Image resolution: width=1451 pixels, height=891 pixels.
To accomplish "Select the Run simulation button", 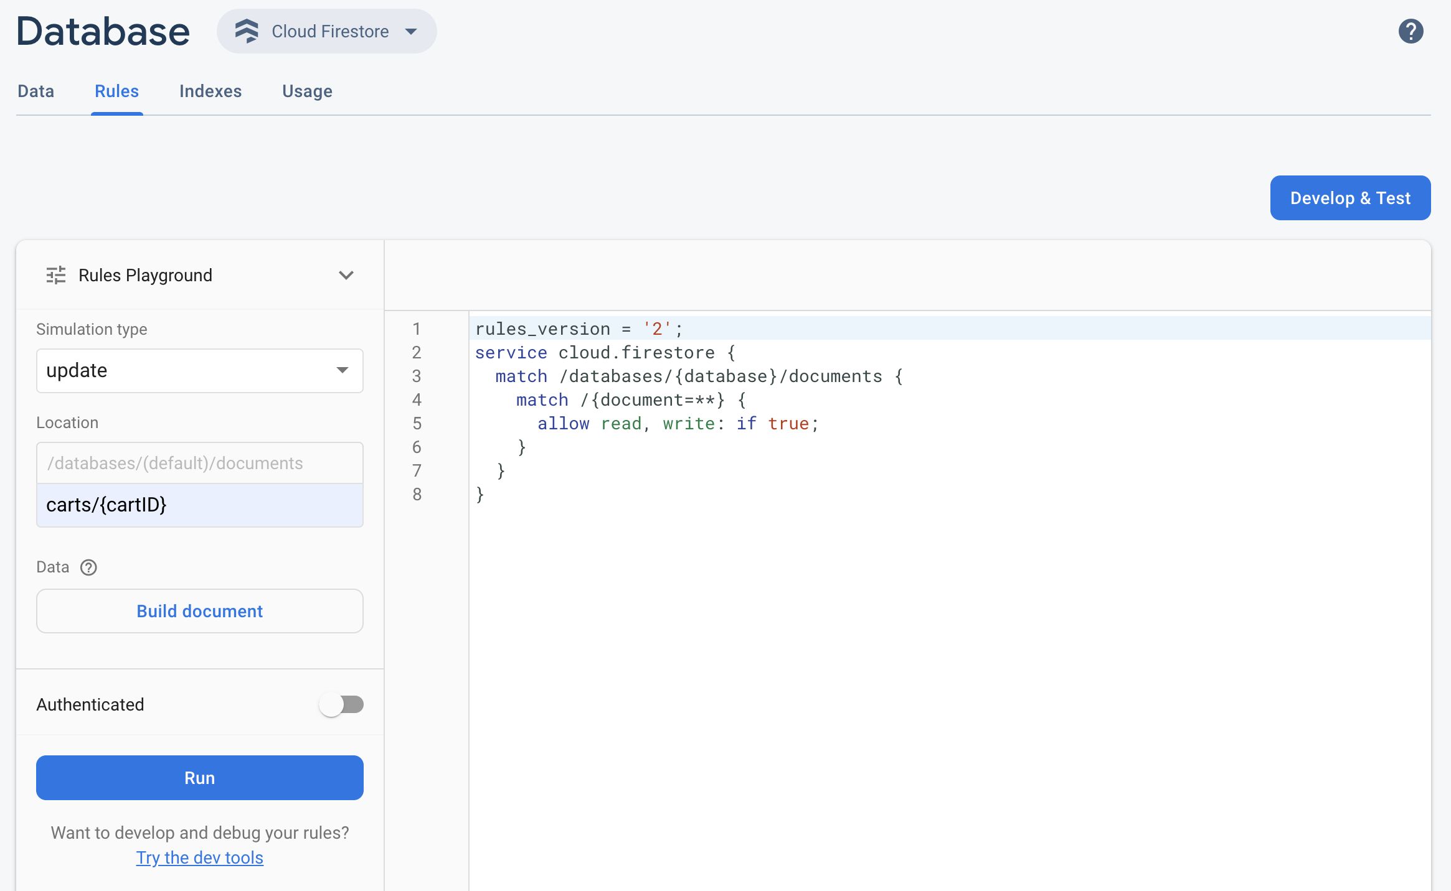I will click(x=199, y=777).
